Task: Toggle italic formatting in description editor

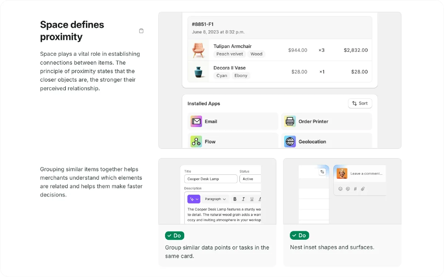Action: click(x=243, y=199)
